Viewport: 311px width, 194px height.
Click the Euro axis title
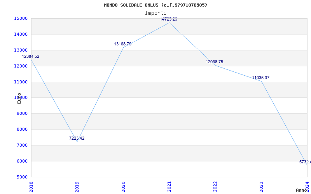tap(19, 98)
